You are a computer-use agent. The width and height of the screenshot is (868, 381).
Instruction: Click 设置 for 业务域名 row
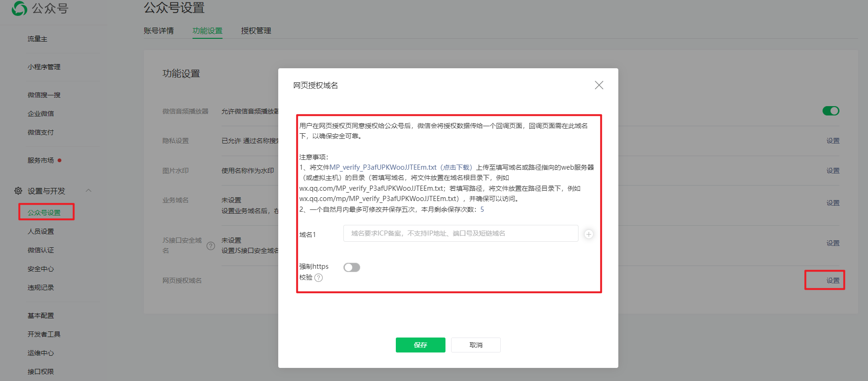click(x=833, y=203)
